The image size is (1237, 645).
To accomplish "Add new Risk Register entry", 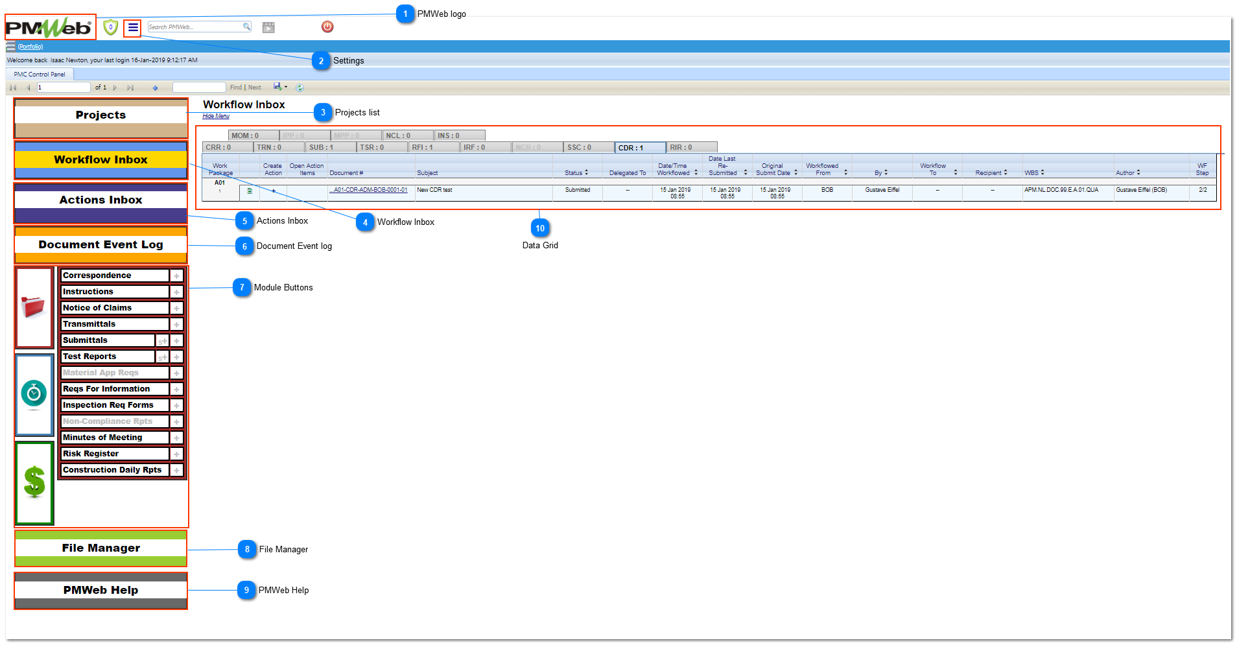I will pos(176,454).
